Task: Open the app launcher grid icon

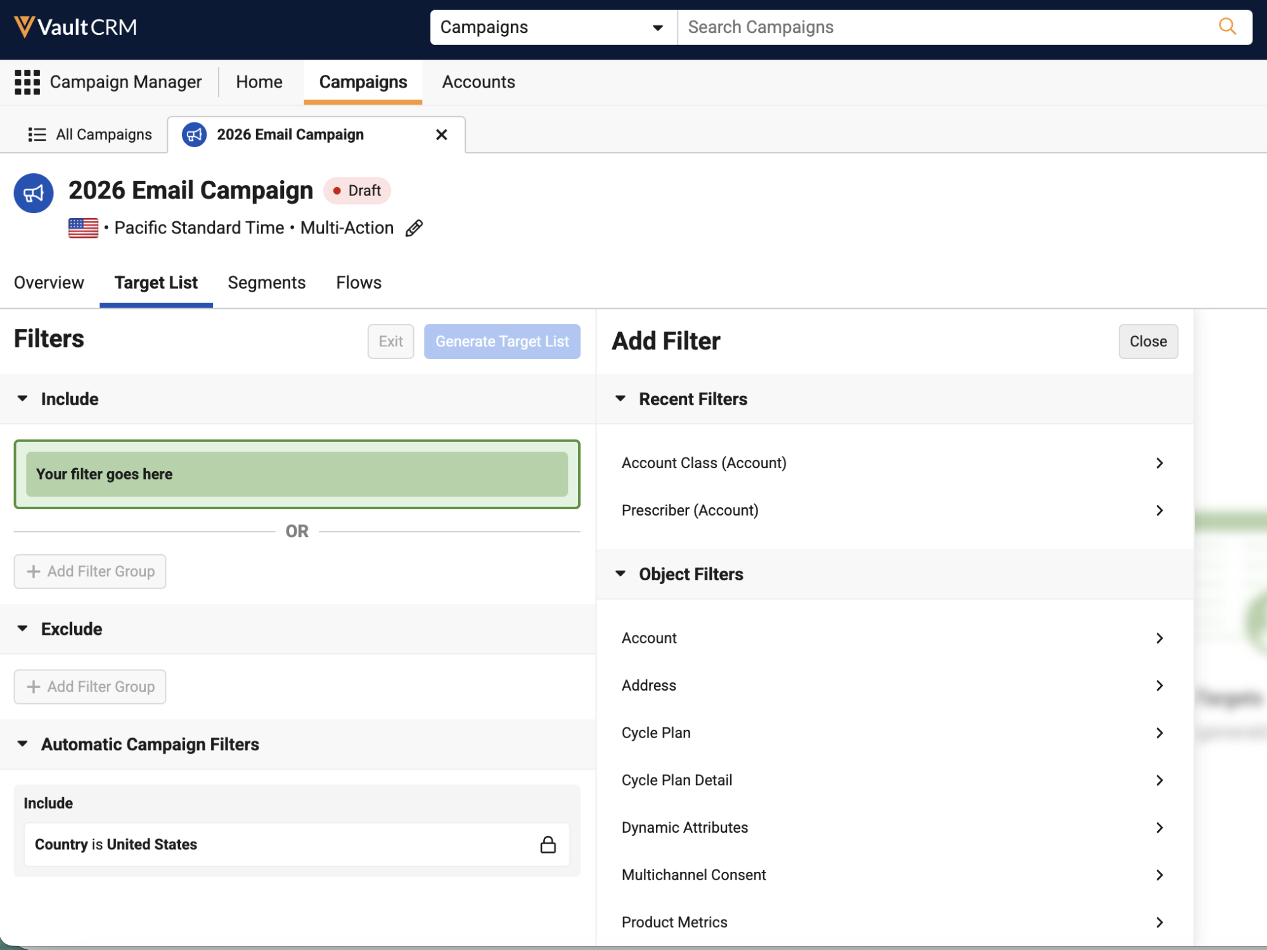Action: 27,82
